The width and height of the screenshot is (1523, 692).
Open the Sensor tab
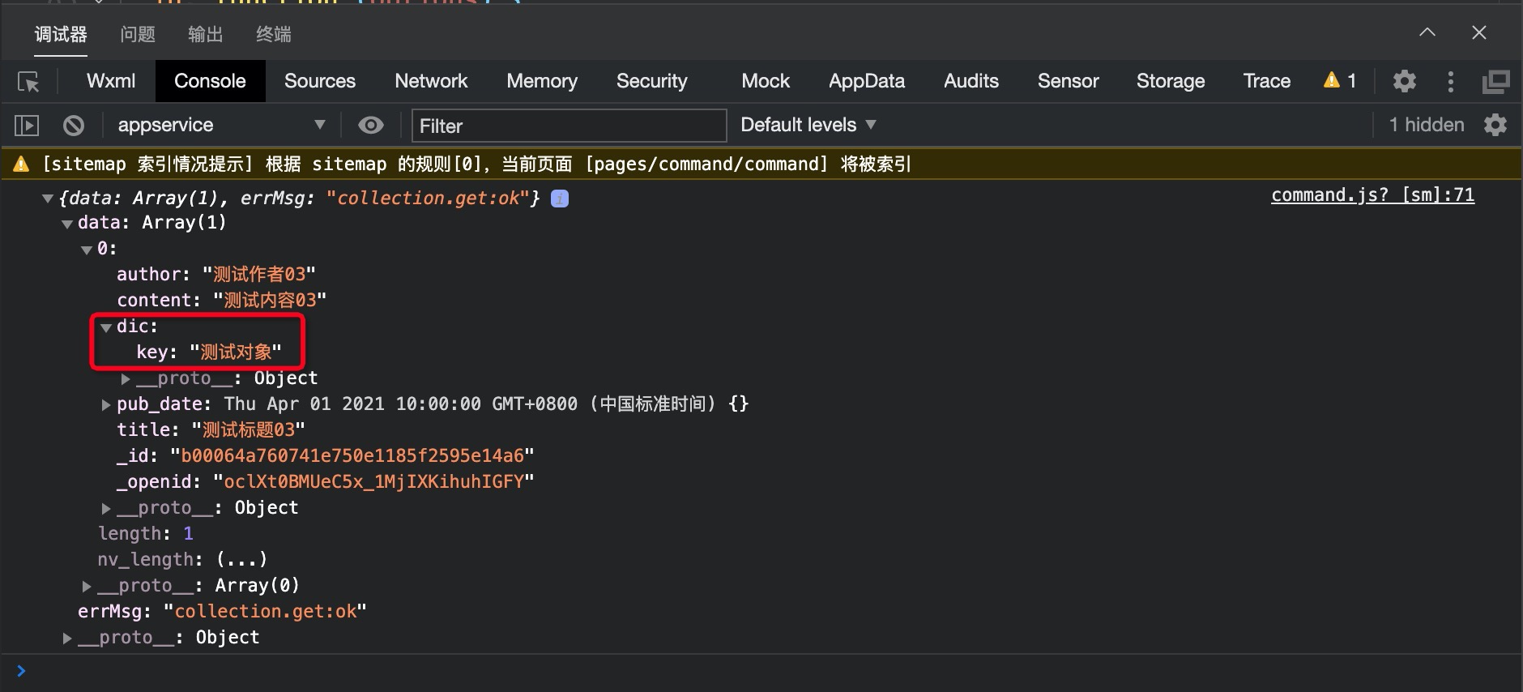tap(1068, 81)
